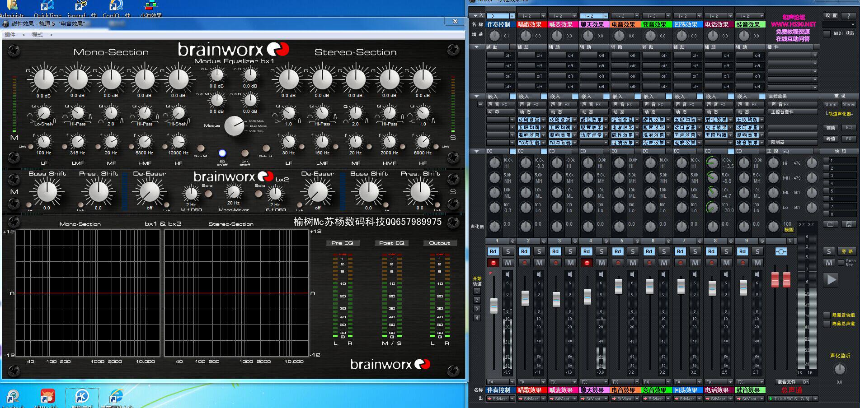Mute mixer track 3 with M button

click(x=571, y=263)
